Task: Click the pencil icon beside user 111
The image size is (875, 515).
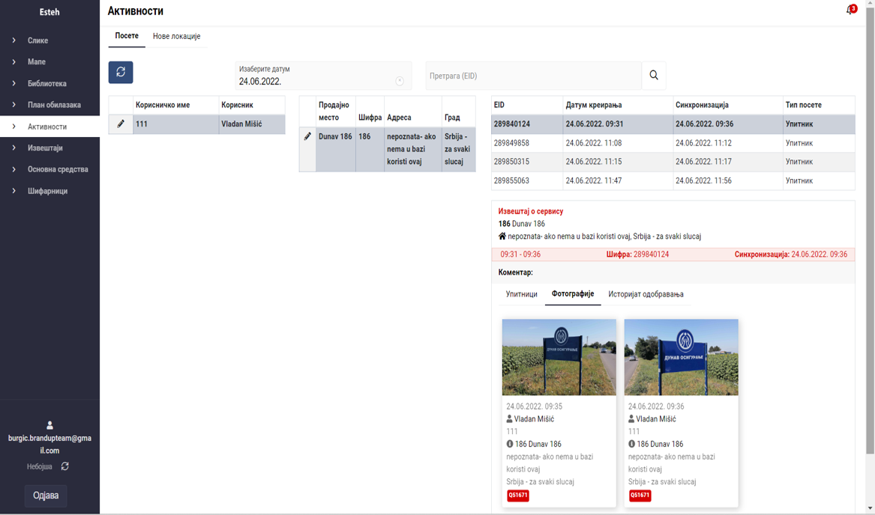Action: pyautogui.click(x=121, y=124)
